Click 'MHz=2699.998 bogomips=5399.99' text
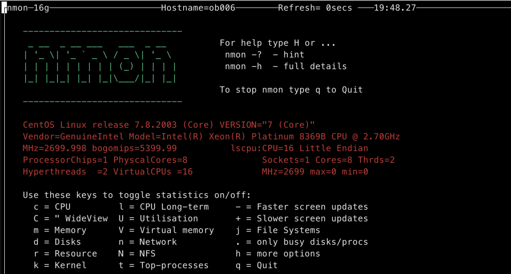The width and height of the screenshot is (511, 274). point(100,148)
